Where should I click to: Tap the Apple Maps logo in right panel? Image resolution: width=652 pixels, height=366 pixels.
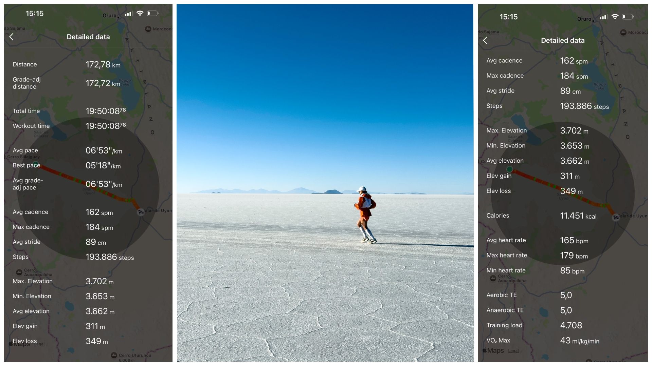(493, 350)
